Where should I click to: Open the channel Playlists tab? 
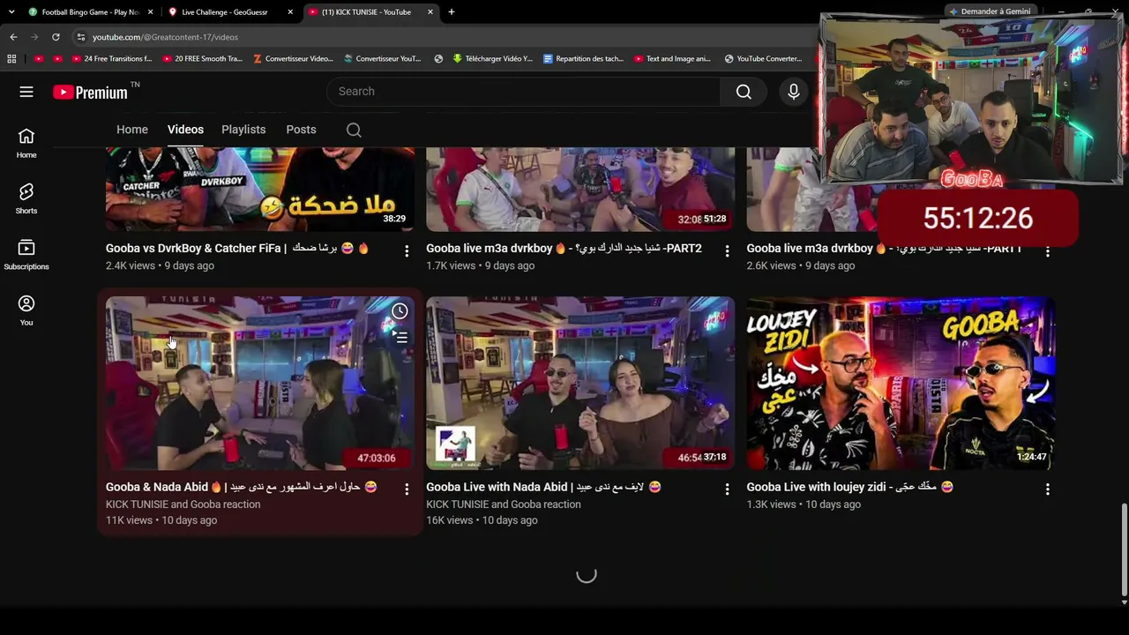click(243, 130)
